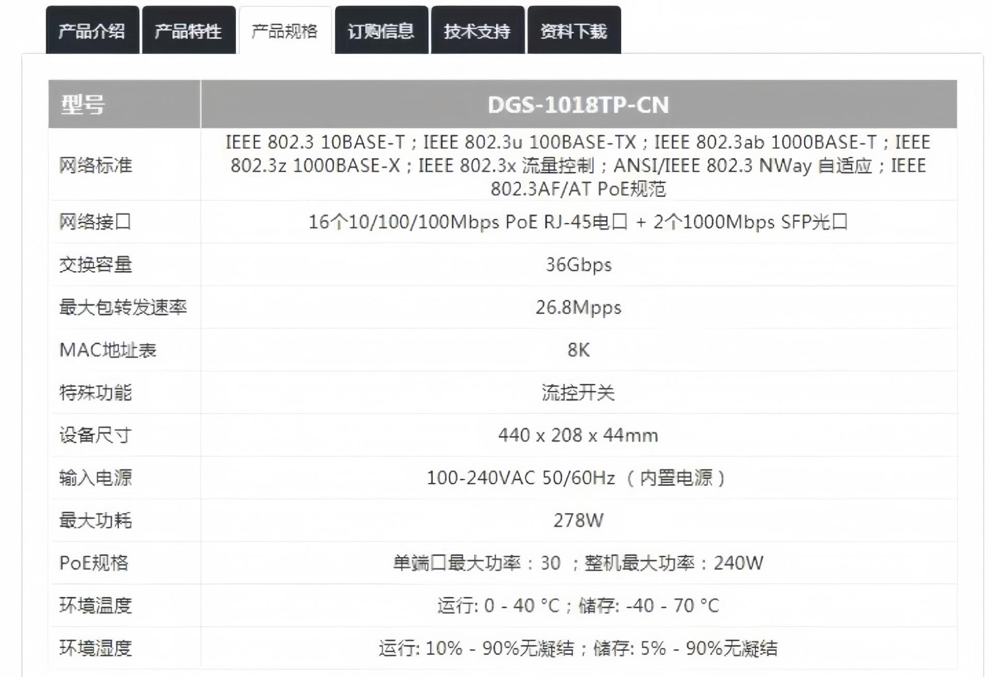Open the 产品介绍 tab
Screen dimensions: 993x677
[92, 30]
